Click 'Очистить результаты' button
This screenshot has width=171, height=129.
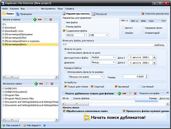[x=155, y=14]
